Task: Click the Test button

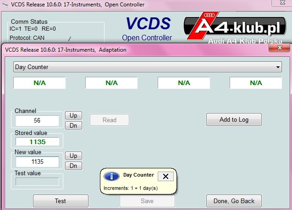Action: [61, 201]
